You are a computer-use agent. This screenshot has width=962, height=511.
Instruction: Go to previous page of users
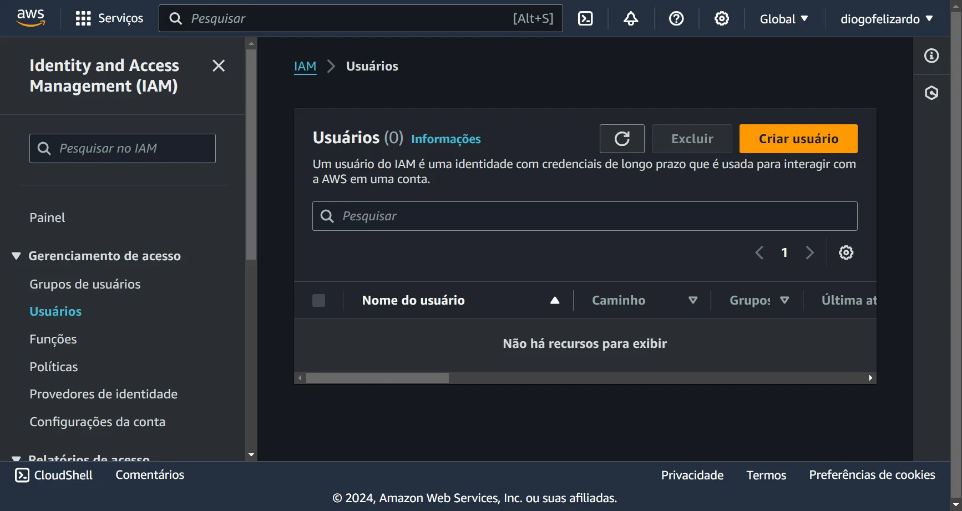[760, 252]
